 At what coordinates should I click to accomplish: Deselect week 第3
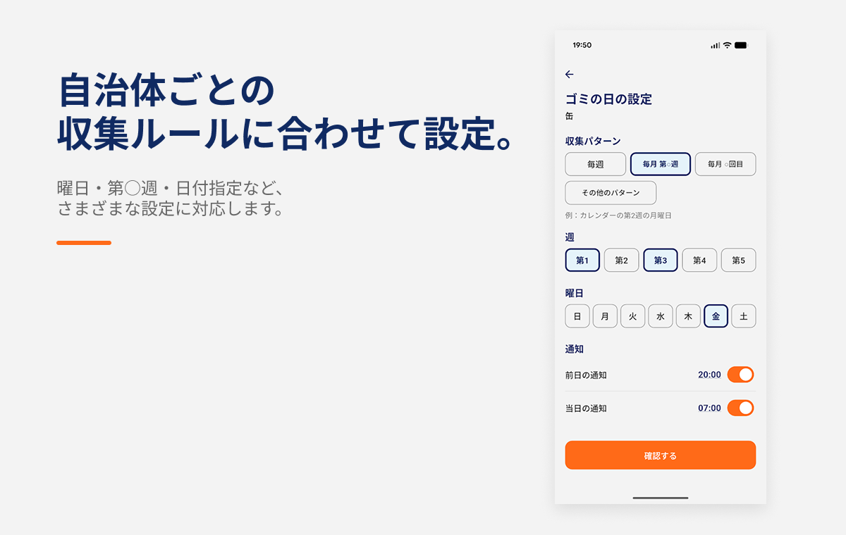click(x=661, y=260)
